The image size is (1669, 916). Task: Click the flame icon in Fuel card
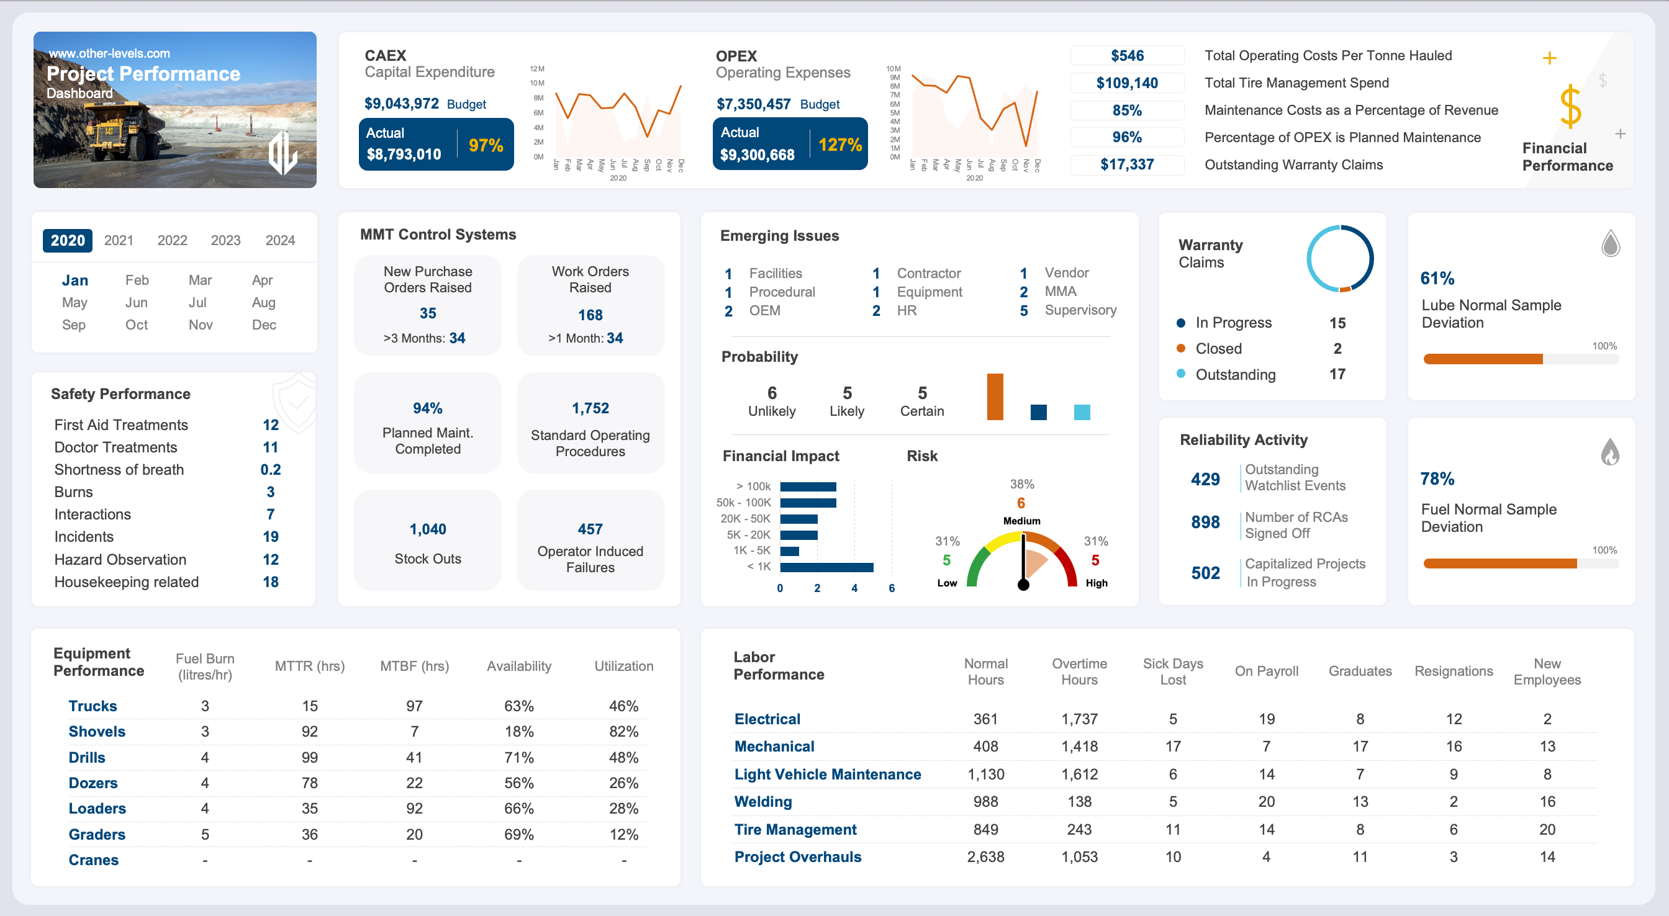pos(1610,452)
